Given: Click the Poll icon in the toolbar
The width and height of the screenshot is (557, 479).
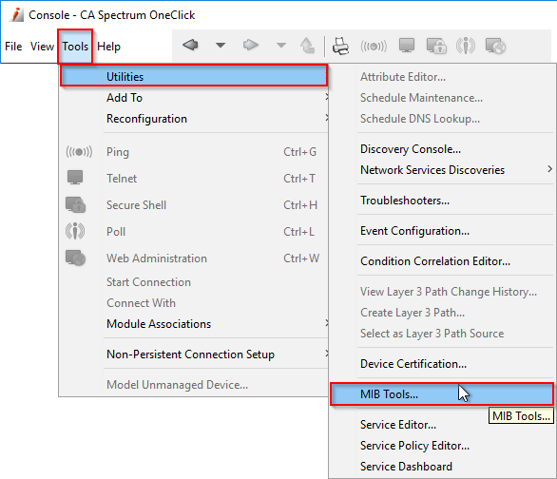Looking at the screenshot, I should 466,46.
